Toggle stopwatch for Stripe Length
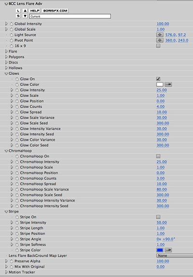Image resolution: width=193 pixels, height=277 pixels. (17, 228)
